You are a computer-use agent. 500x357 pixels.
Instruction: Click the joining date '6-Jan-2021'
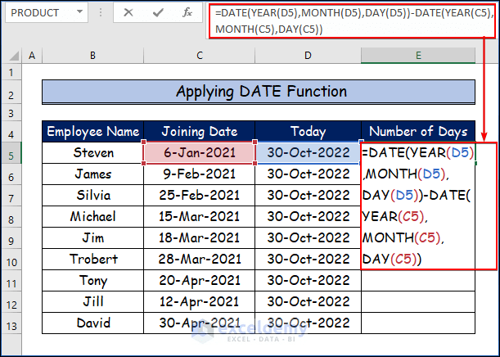tap(200, 153)
